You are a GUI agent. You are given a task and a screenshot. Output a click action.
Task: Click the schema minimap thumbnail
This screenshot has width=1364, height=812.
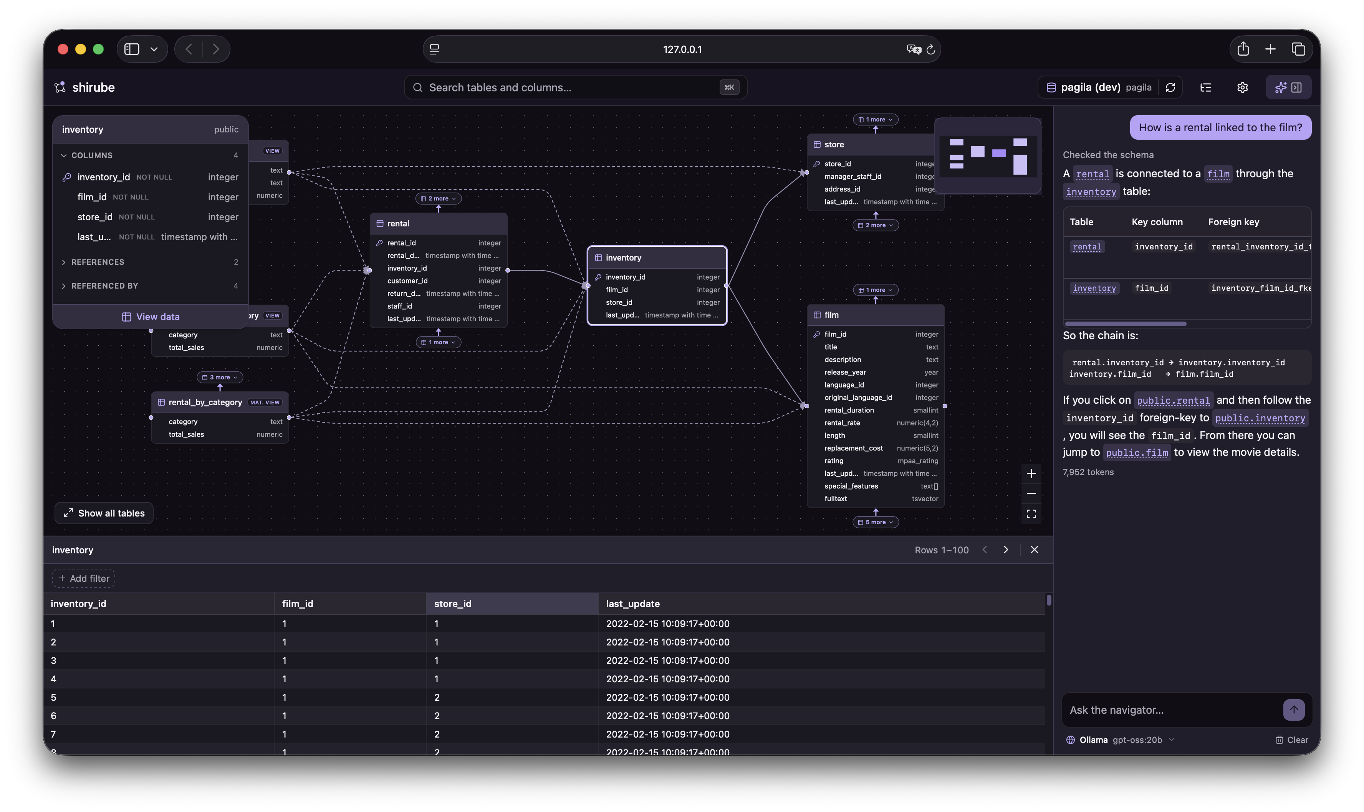click(987, 156)
